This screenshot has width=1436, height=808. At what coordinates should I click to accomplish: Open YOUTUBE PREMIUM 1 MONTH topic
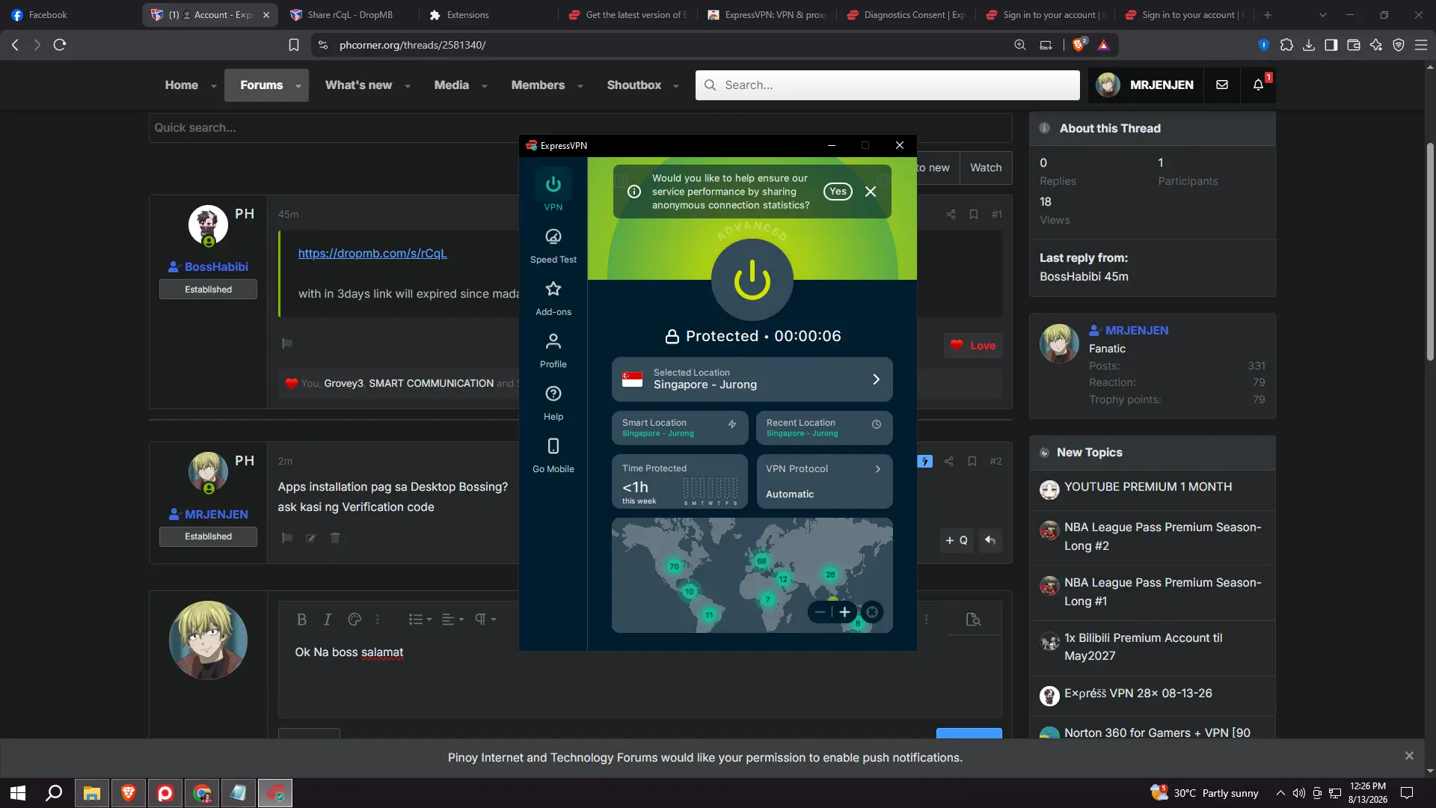click(1148, 487)
